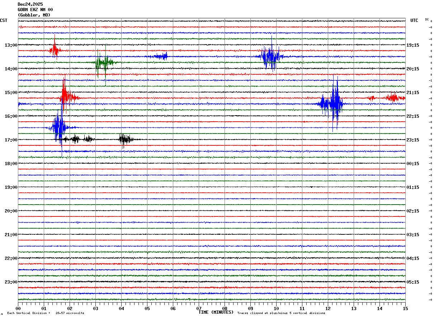Click the 05:15 UTC time label
Screen dimensions: 434x318
(x=413, y=282)
